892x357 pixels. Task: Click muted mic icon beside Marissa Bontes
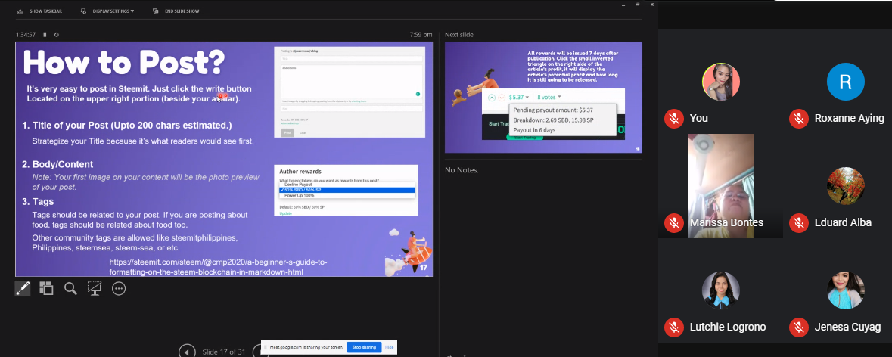tap(674, 222)
